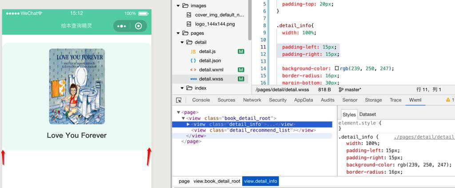Click the index folder icon
The width and height of the screenshot is (455, 188).
tap(189, 88)
